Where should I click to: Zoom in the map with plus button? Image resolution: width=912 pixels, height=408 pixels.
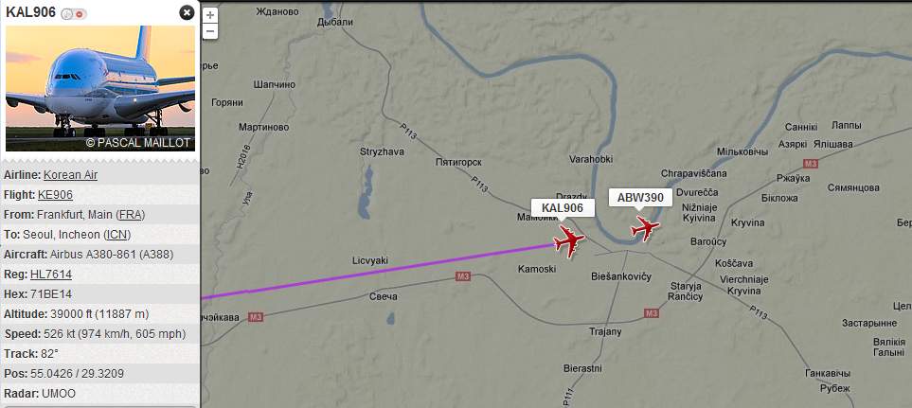pyautogui.click(x=210, y=15)
